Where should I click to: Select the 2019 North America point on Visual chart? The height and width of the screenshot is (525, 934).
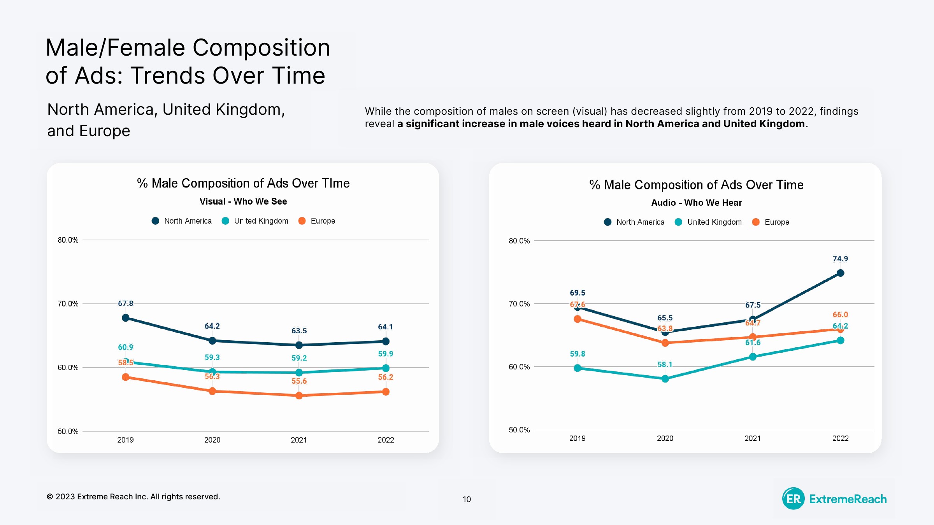point(125,318)
